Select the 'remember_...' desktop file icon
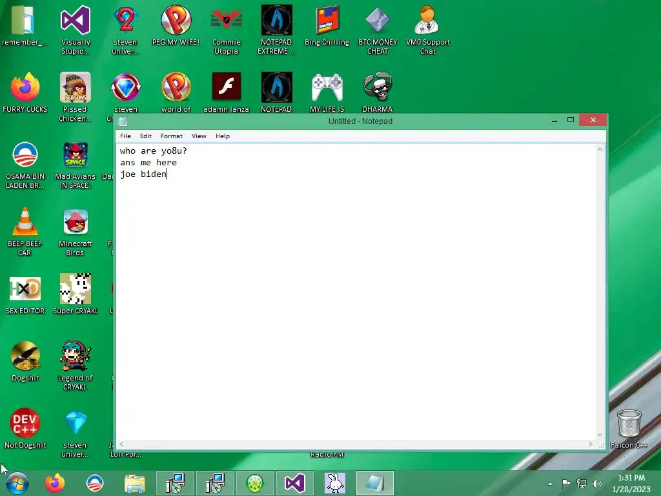 [25, 26]
